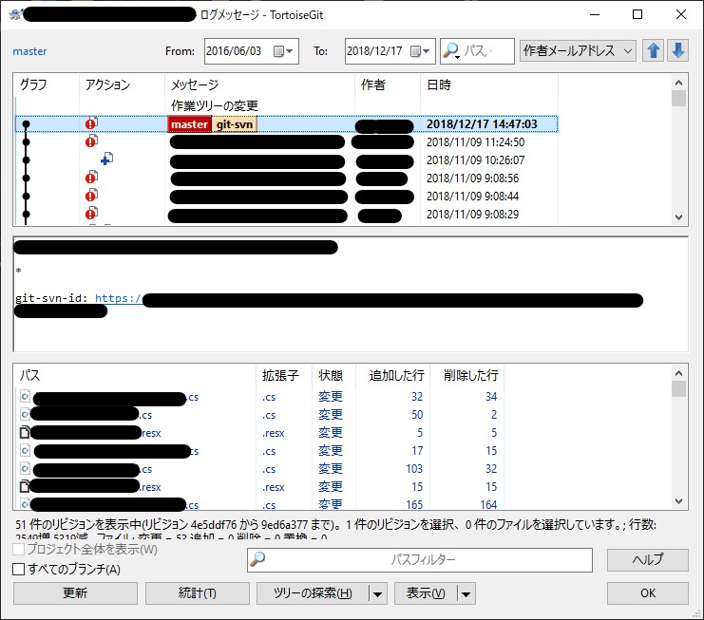The height and width of the screenshot is (620, 704).
Task: Open the To date calendar picker
Action: [x=420, y=51]
